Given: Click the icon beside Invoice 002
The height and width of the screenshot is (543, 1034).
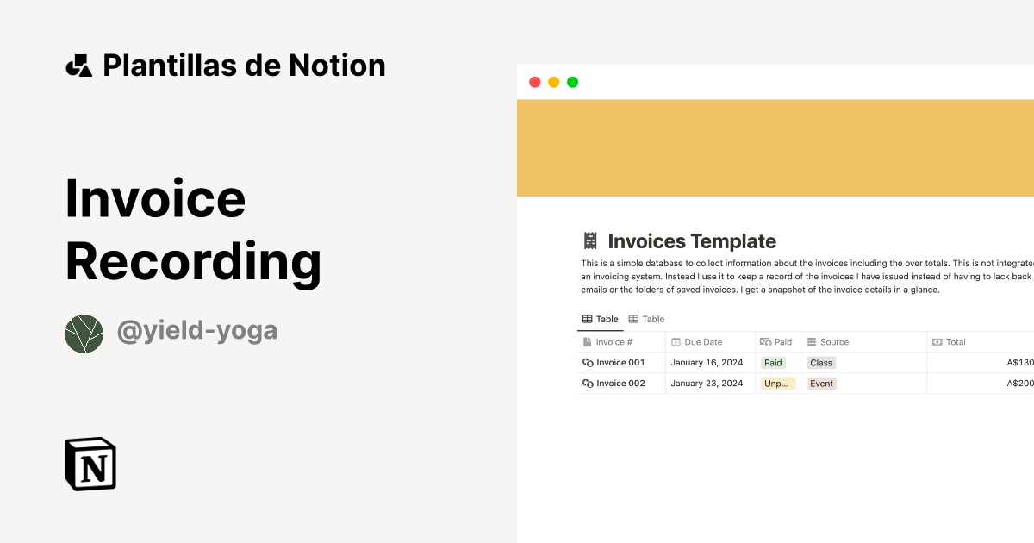Looking at the screenshot, I should coord(588,384).
